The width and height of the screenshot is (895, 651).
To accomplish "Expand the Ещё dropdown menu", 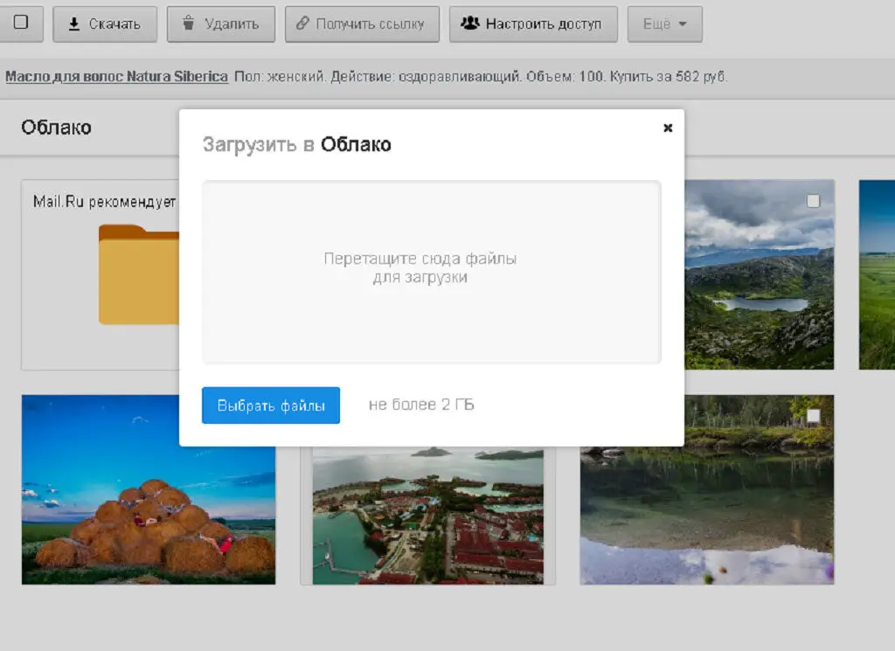I will point(664,24).
